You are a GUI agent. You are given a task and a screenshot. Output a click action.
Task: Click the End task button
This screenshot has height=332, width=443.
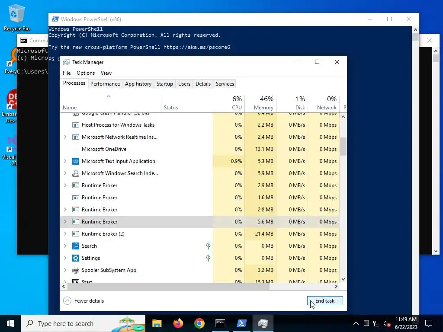coord(325,301)
